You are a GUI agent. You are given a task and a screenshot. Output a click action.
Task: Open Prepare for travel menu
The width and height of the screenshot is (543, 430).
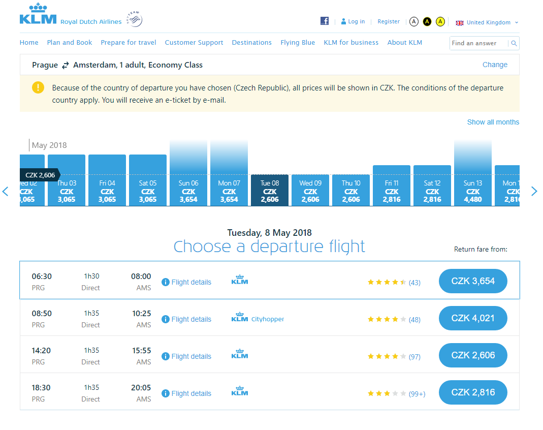pyautogui.click(x=129, y=42)
